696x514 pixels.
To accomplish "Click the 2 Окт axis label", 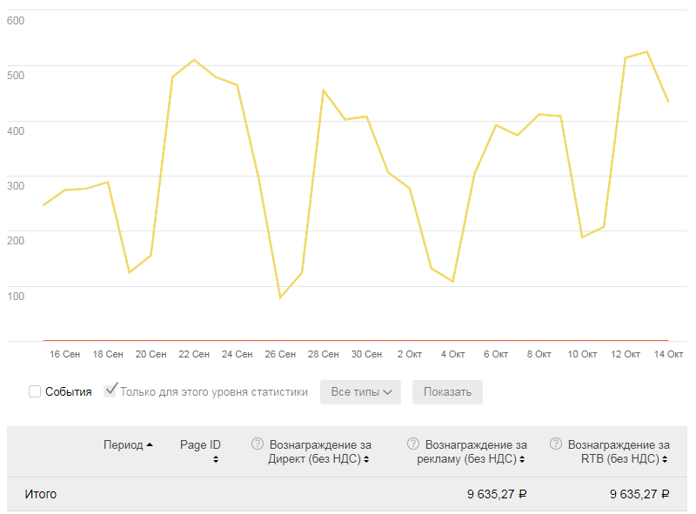I will pos(410,354).
